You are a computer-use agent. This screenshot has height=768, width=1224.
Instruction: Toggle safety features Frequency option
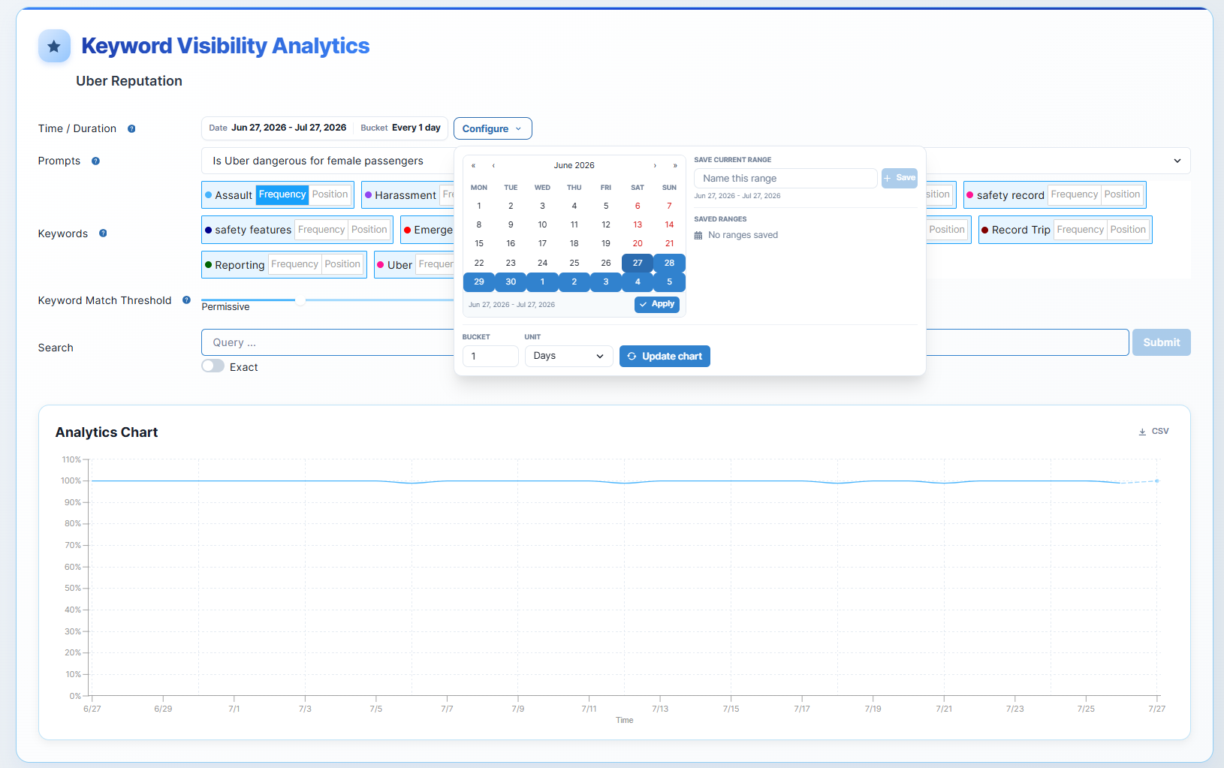(321, 230)
